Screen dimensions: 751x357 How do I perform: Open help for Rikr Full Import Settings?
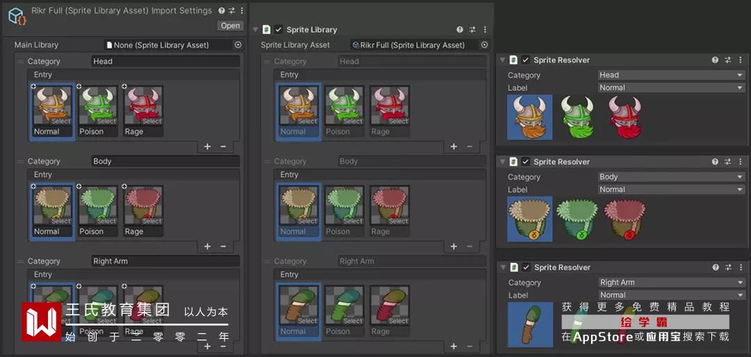(x=221, y=10)
